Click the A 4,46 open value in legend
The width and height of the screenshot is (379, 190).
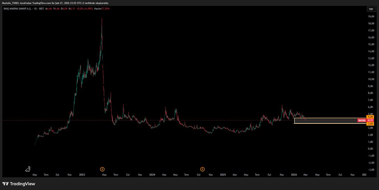click(x=49, y=9)
